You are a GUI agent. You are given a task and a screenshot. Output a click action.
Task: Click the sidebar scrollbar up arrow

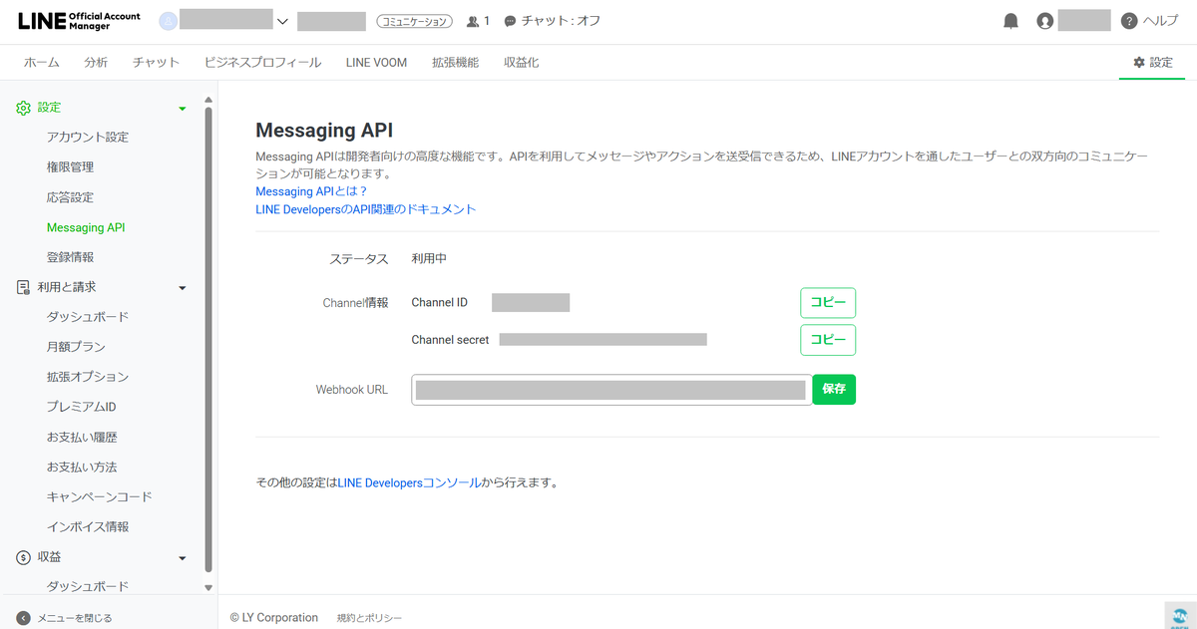click(x=208, y=100)
